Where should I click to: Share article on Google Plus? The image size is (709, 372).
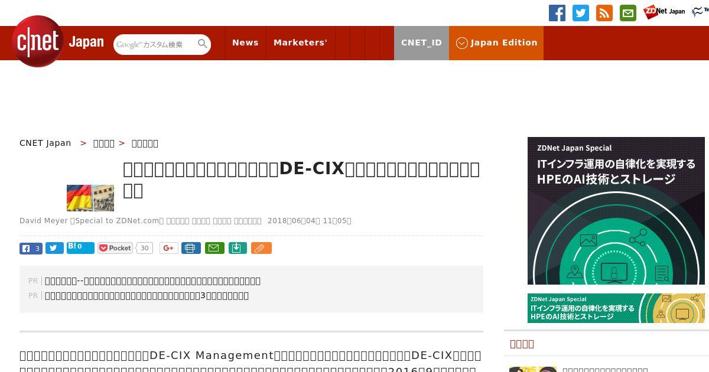tap(168, 248)
